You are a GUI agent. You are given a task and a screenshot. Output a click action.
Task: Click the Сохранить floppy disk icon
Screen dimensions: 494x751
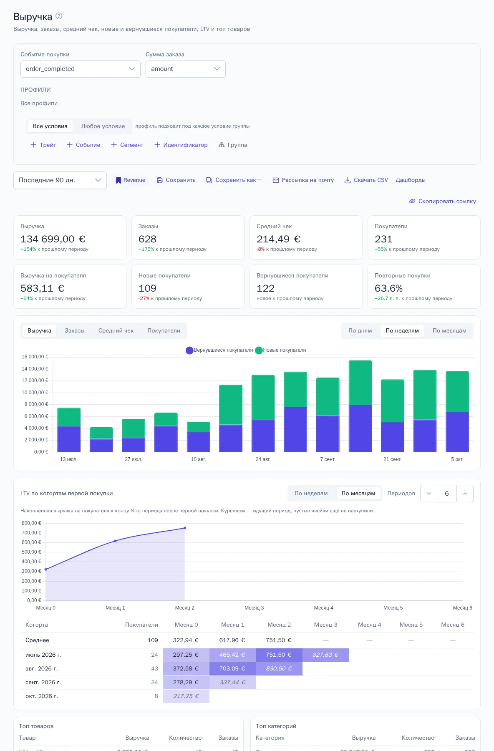(x=160, y=180)
